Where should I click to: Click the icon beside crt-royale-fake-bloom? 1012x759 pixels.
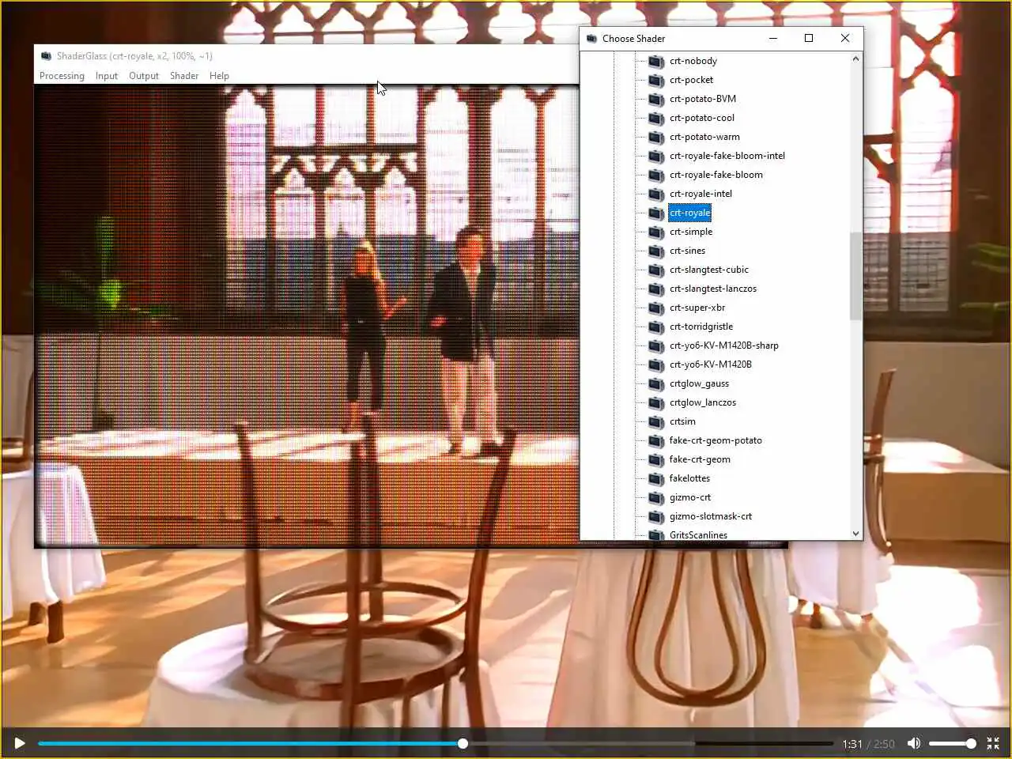coord(656,175)
